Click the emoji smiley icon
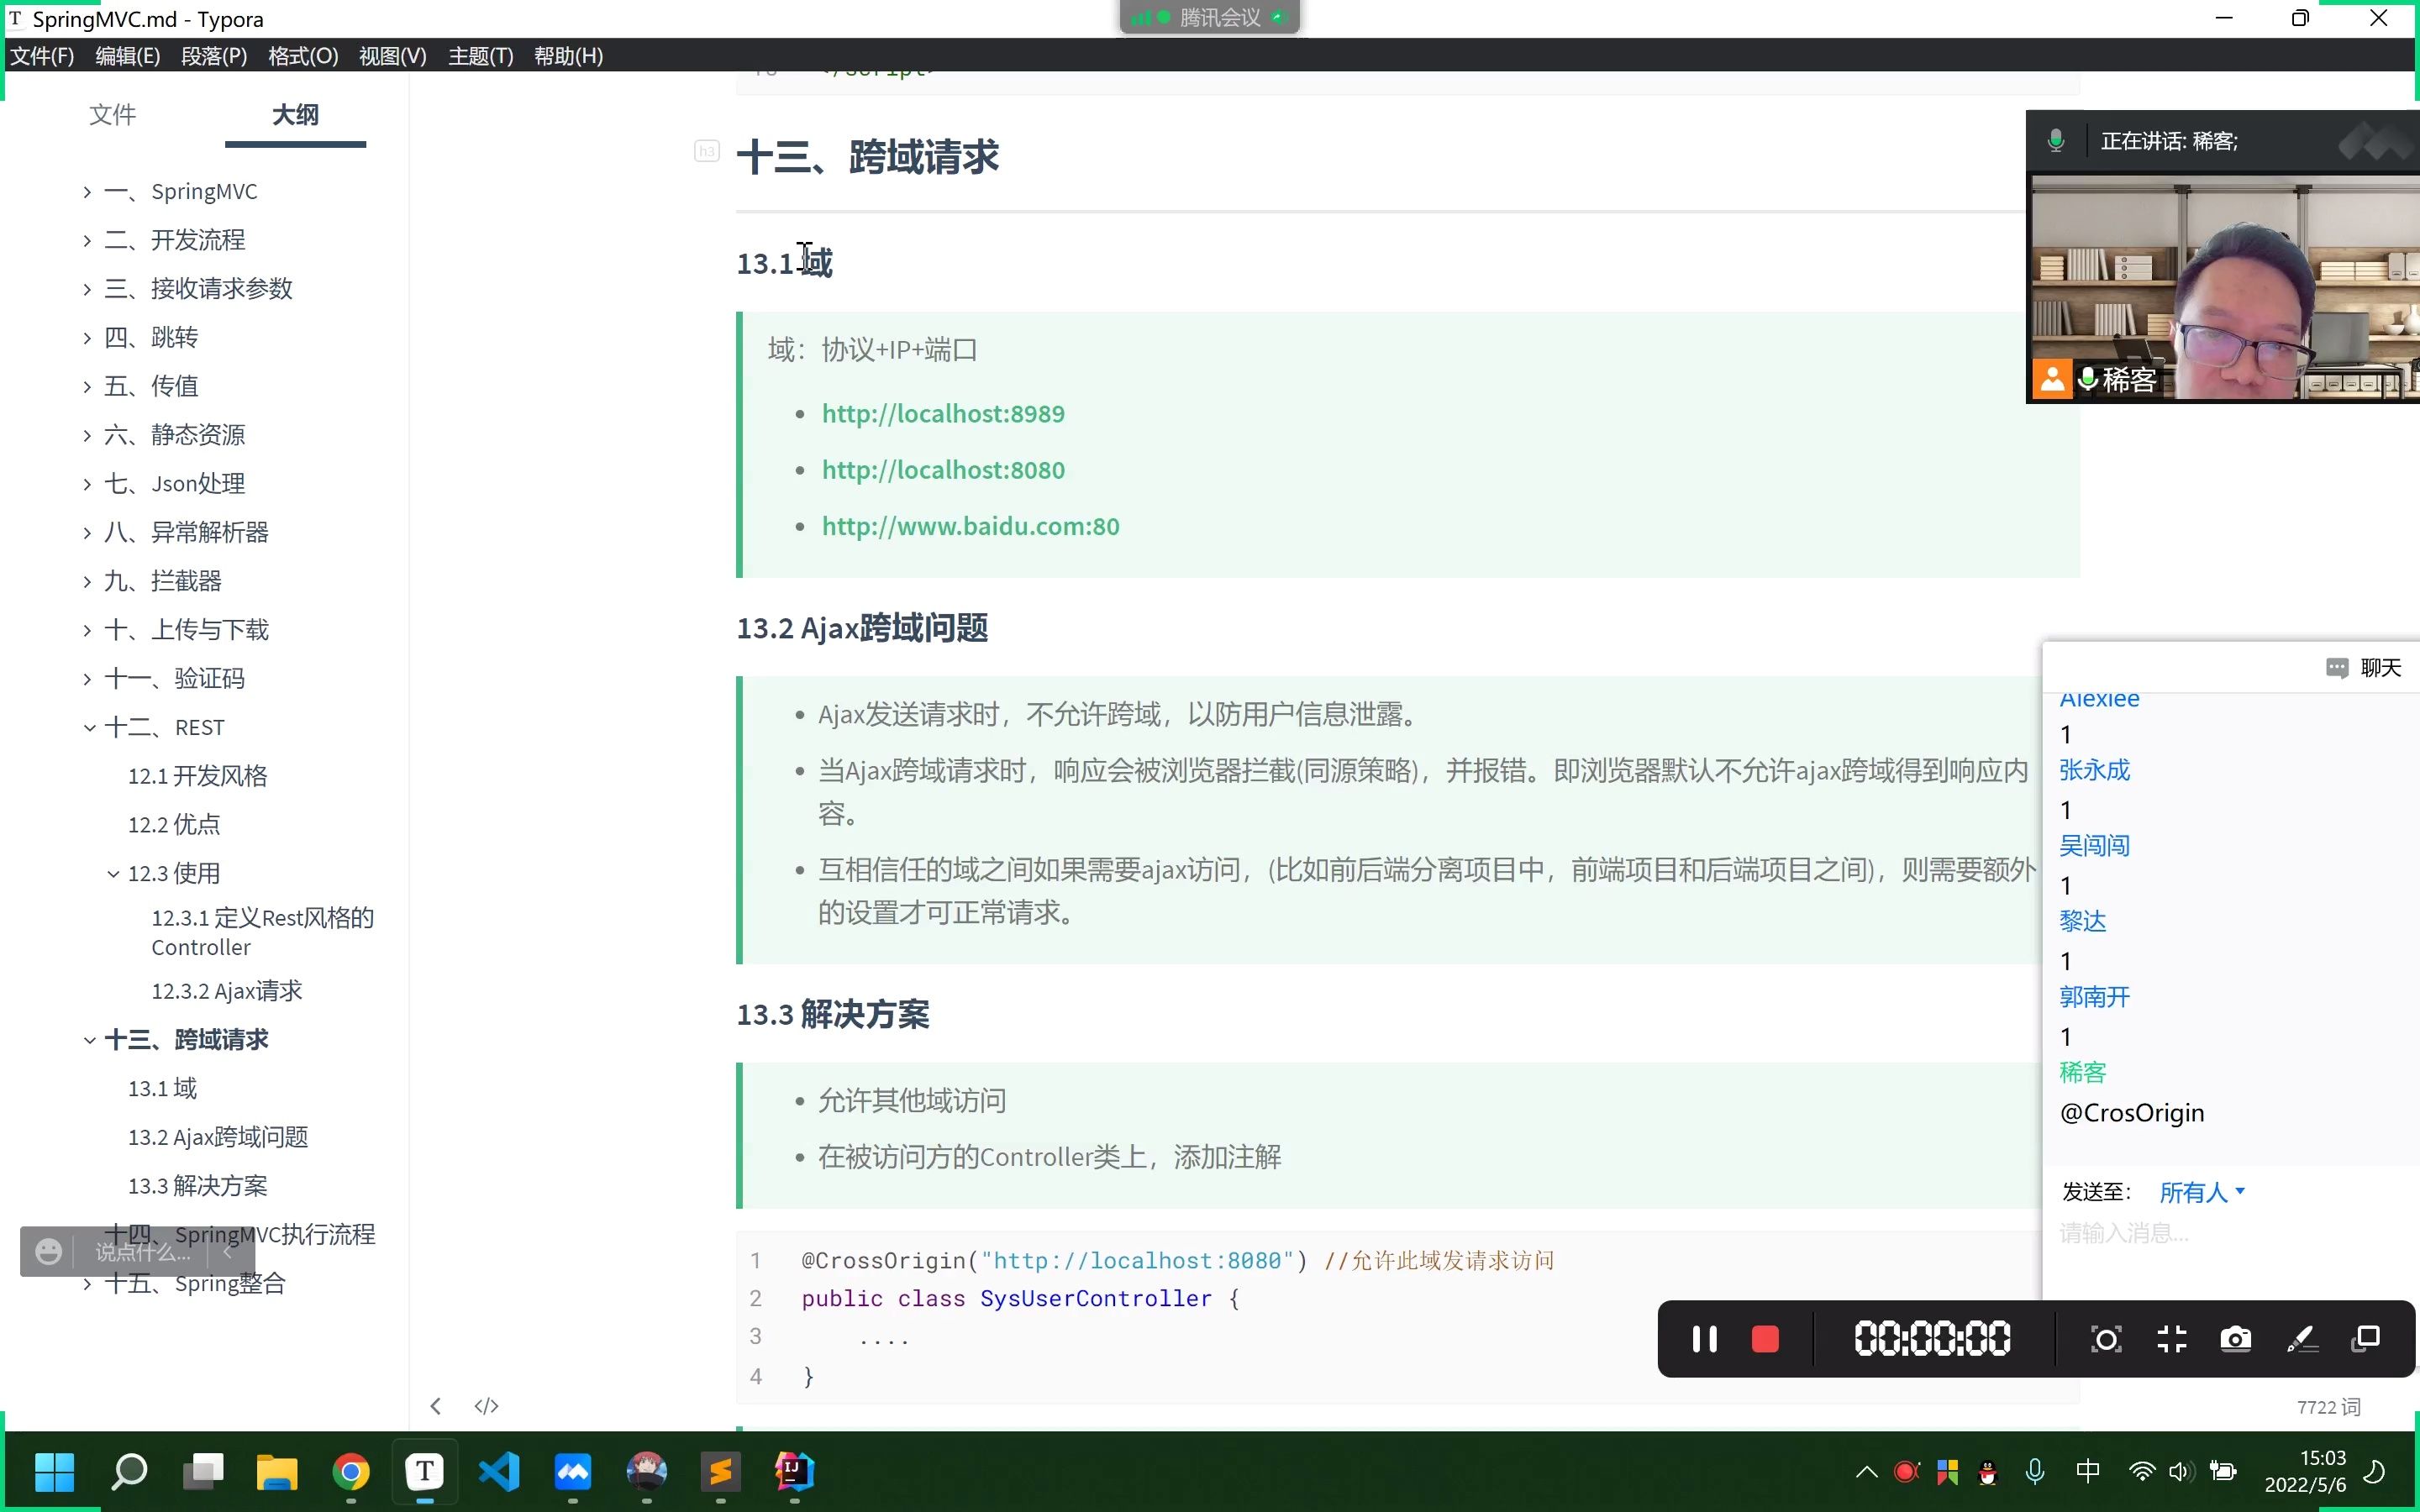2420x1512 pixels. tap(48, 1251)
